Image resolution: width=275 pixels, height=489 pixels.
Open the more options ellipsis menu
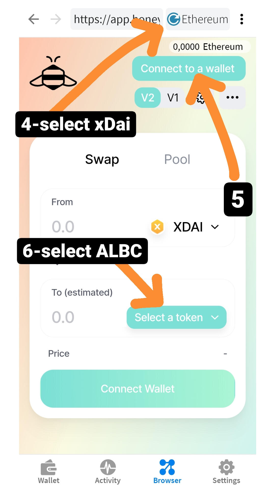[x=232, y=97]
